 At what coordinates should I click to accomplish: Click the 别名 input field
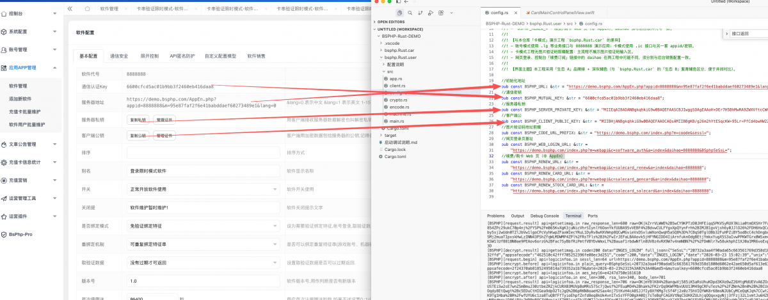click(x=203, y=171)
